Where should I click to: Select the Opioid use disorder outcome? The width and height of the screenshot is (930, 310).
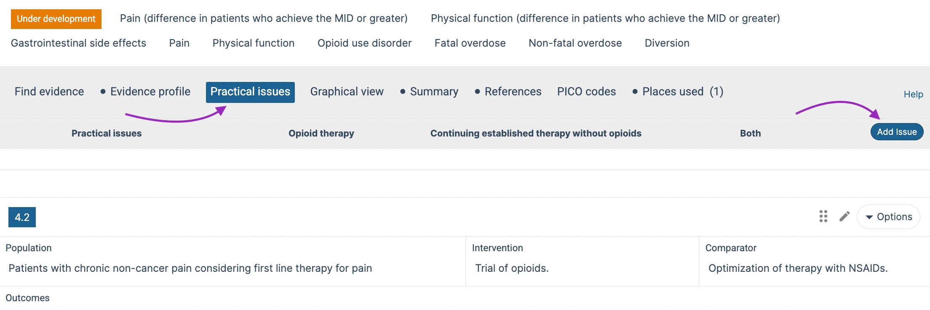click(364, 43)
